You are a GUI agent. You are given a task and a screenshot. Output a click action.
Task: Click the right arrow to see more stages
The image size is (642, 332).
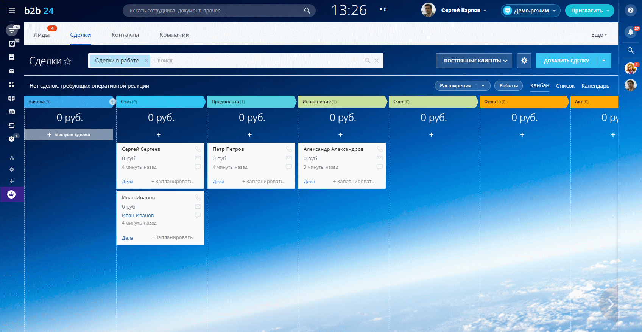click(x=610, y=304)
